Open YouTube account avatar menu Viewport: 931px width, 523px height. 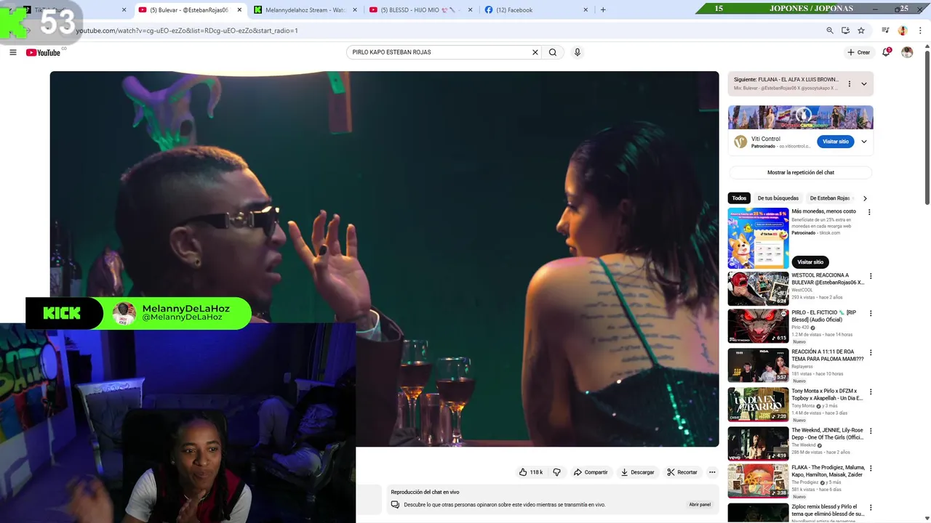tap(907, 52)
